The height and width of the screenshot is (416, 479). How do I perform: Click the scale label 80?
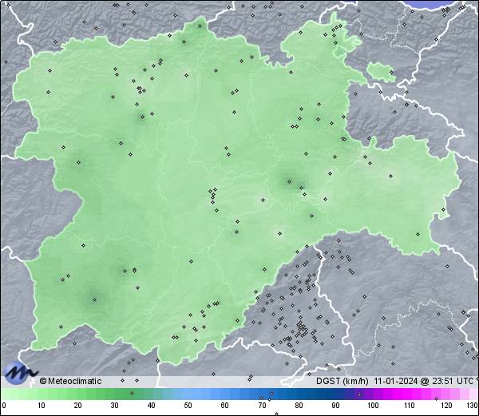(299, 406)
